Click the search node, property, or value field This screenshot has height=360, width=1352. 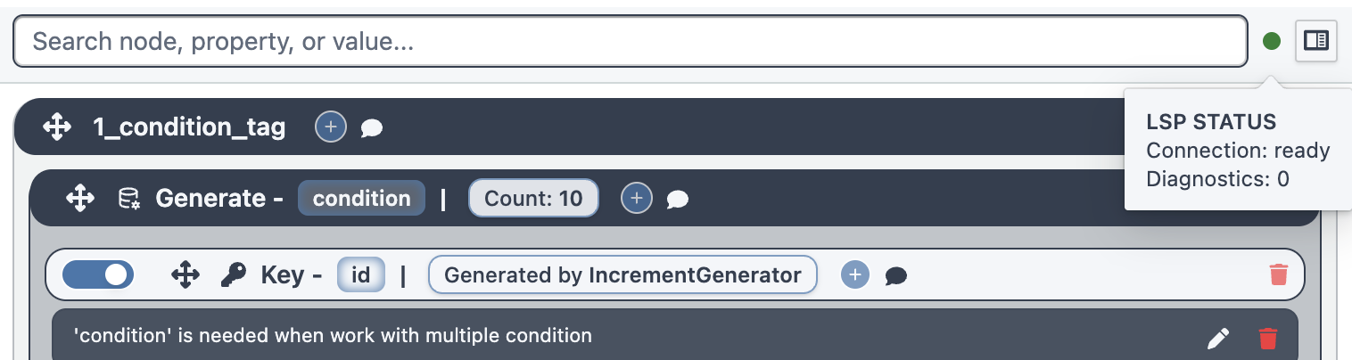point(629,41)
